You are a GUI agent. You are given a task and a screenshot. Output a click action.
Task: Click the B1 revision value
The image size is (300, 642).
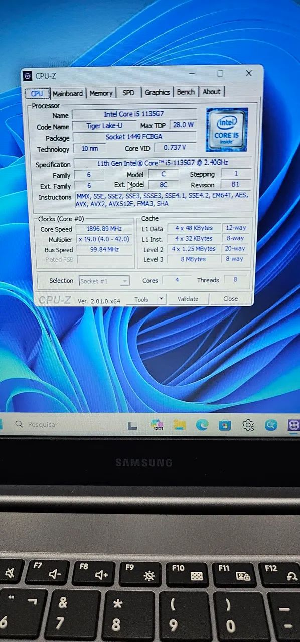pos(236,184)
